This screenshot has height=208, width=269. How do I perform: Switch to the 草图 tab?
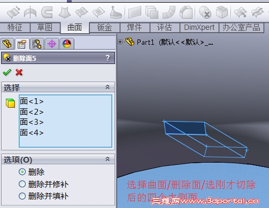tap(45, 28)
